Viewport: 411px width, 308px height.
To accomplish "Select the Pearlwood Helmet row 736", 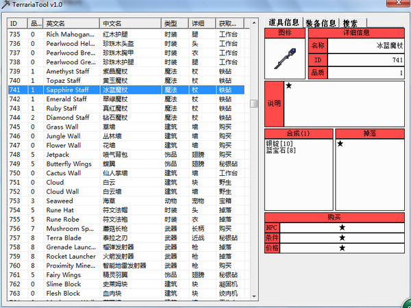I will pyautogui.click(x=126, y=44).
